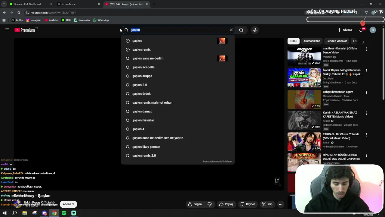The width and height of the screenshot is (385, 217).
Task: Select the Aramanızdan filter chip
Action: click(x=312, y=41)
